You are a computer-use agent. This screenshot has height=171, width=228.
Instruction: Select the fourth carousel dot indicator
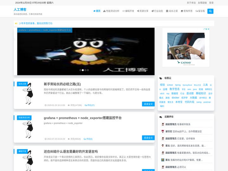(88, 70)
